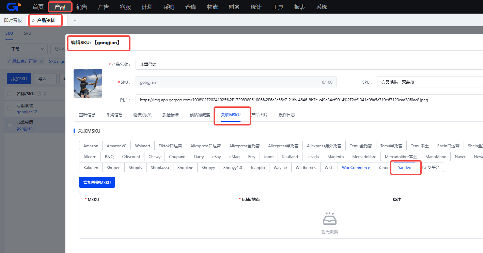This screenshot has height=253, width=483.
Task: Click the 增加关联MSKU button
Action: tap(97, 182)
